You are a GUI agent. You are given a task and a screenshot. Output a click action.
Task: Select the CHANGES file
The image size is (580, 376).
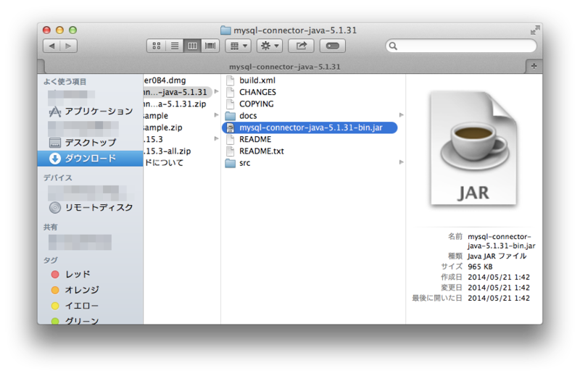pyautogui.click(x=257, y=92)
